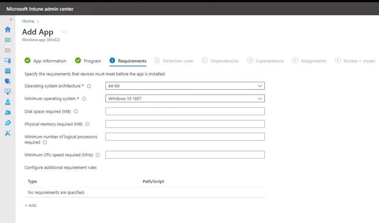Open the All services list icon
379x223 pixels.
(x=8, y=50)
